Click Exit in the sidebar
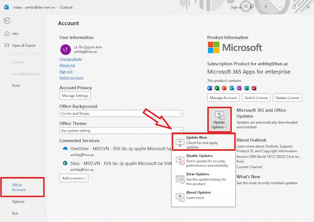Screen dimensions: 314x222 pyautogui.click(x=15, y=213)
